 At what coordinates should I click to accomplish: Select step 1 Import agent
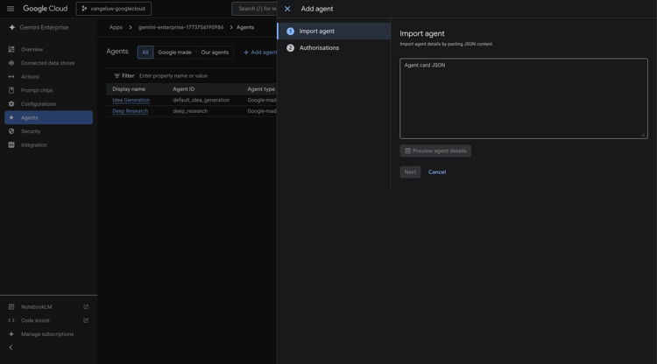tap(334, 31)
